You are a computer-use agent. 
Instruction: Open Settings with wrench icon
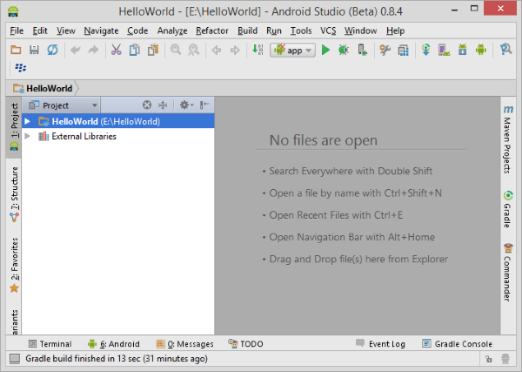[385, 50]
